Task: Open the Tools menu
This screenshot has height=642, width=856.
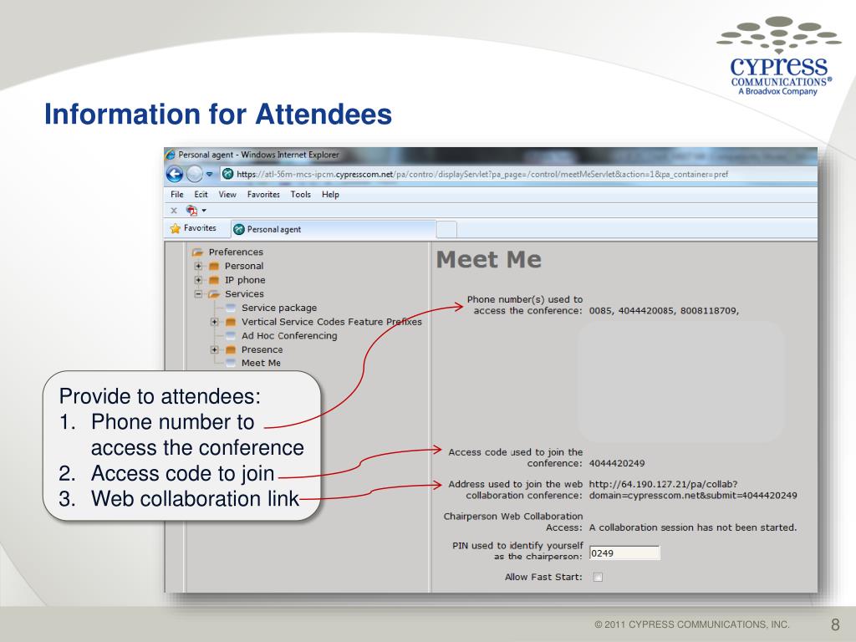Action: pos(300,194)
